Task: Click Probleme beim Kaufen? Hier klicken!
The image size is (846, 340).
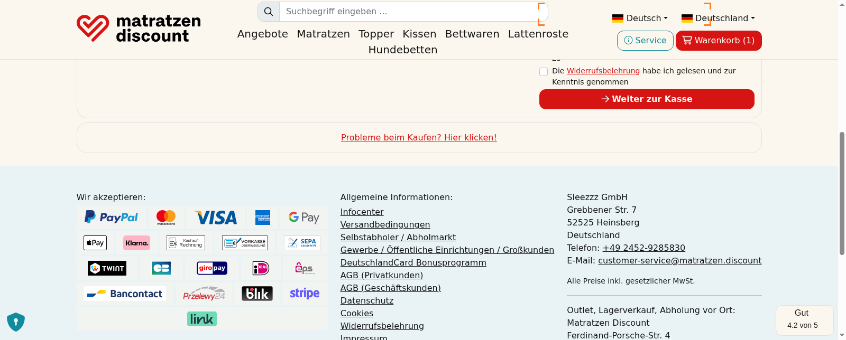Action: pos(419,137)
